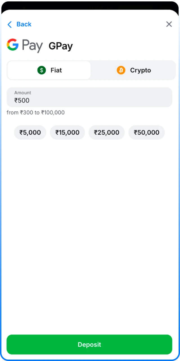This screenshot has width=180, height=361.
Task: Click the Amount input field showing ₹500
Action: (x=89, y=97)
